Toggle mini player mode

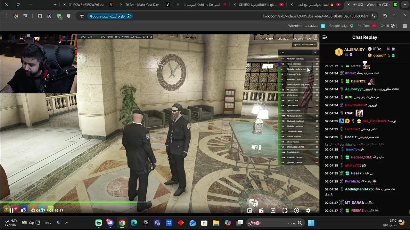(250, 211)
